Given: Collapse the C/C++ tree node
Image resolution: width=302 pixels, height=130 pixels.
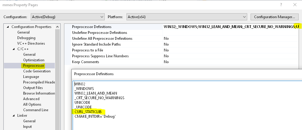Looking at the screenshot, I should point(14,49).
